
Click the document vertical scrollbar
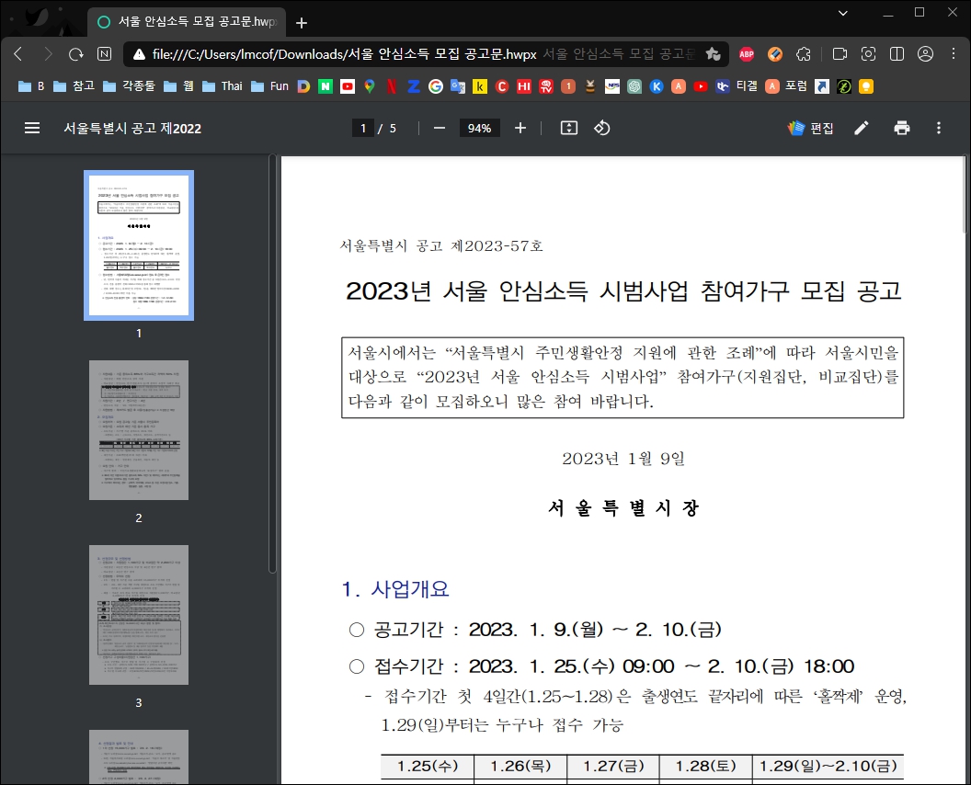tap(966, 195)
